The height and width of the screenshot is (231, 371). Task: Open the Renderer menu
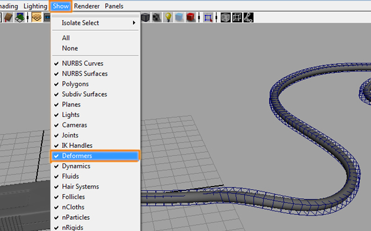click(x=87, y=6)
